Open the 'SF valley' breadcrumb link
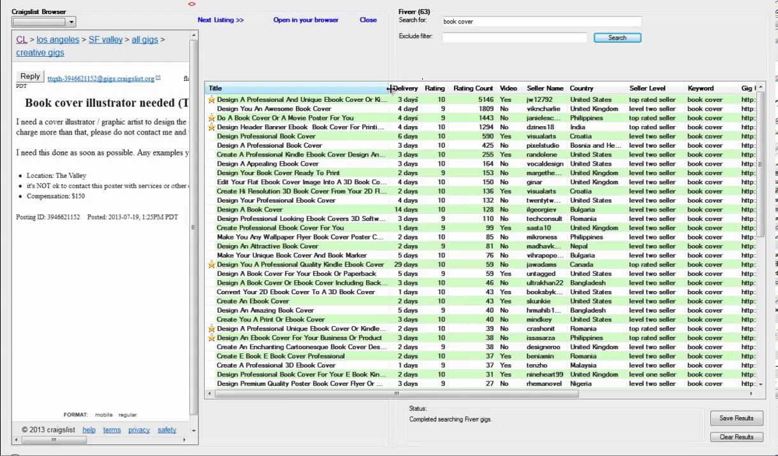Image resolution: width=778 pixels, height=456 pixels. pos(105,39)
